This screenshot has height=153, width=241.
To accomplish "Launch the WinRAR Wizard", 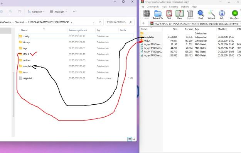I will (x=211, y=15).
